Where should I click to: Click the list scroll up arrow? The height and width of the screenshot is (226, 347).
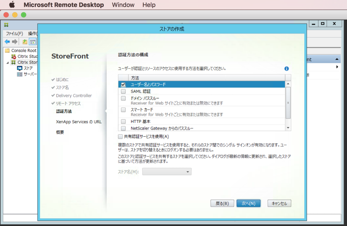(288, 84)
